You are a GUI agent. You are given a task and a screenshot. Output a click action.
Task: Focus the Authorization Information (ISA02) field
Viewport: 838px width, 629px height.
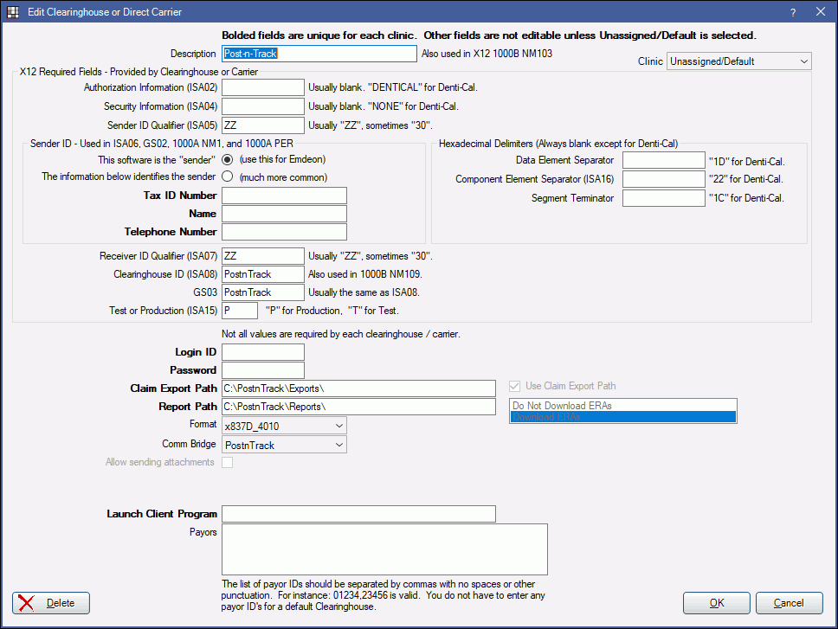tap(263, 87)
